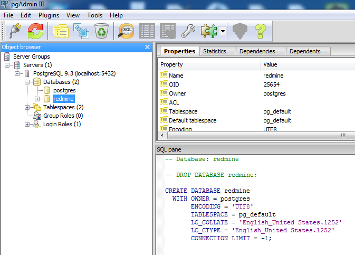Image resolution: width=355 pixels, height=255 pixels.
Task: Select the Default tablespace property row
Action: pyautogui.click(x=256, y=120)
